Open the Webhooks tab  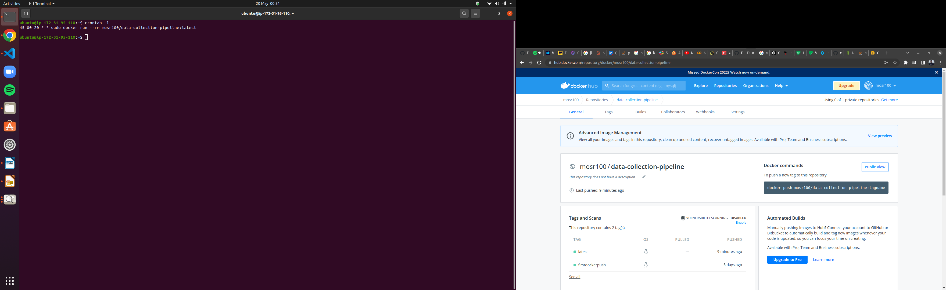point(705,112)
